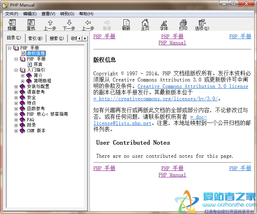Open the Creative Commons Attribution 3.0 license link
The image size is (257, 214).
pyautogui.click(x=193, y=86)
